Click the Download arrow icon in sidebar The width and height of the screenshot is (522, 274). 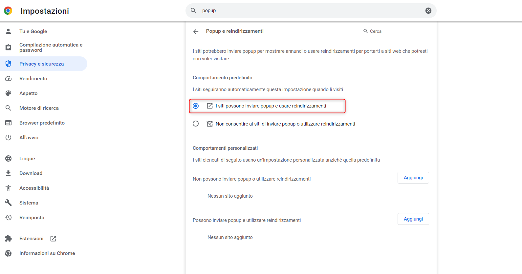click(x=9, y=173)
